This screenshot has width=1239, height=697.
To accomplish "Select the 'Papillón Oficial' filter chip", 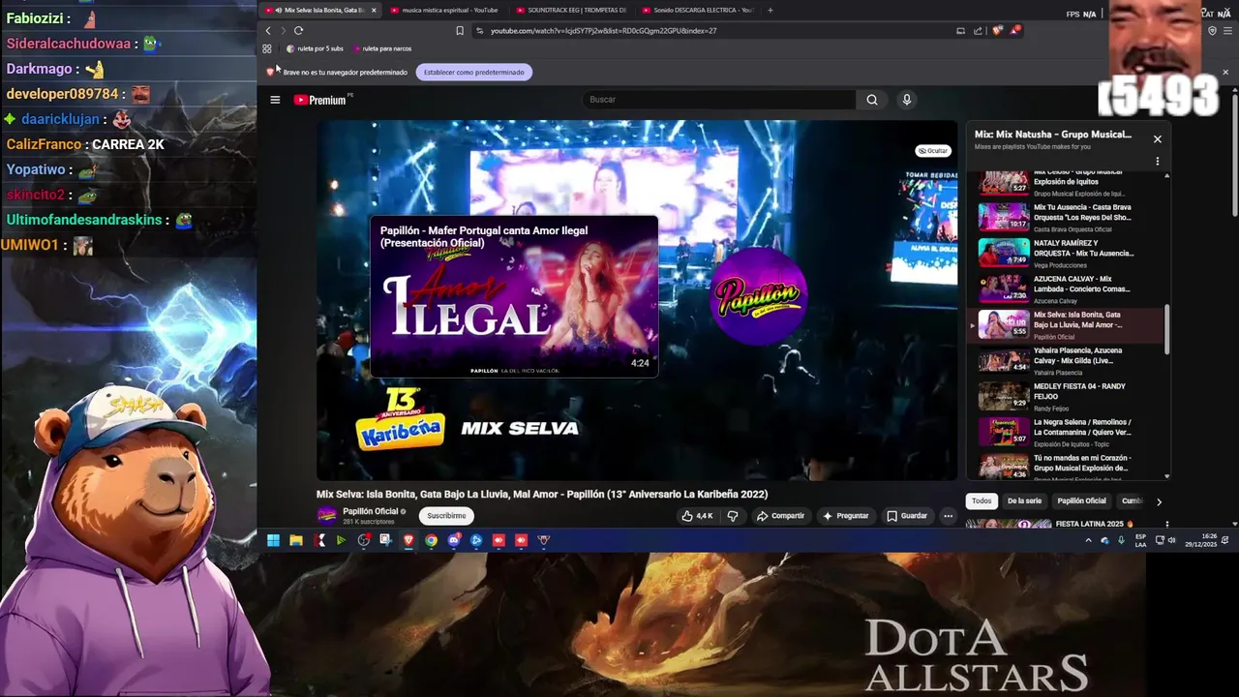I will pos(1081,501).
